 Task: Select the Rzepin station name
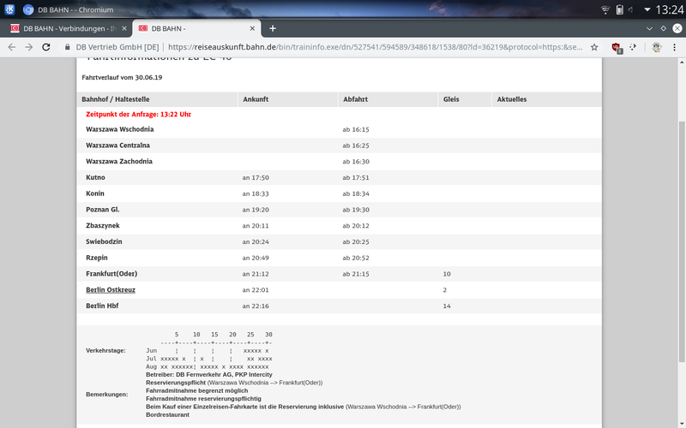click(x=97, y=259)
